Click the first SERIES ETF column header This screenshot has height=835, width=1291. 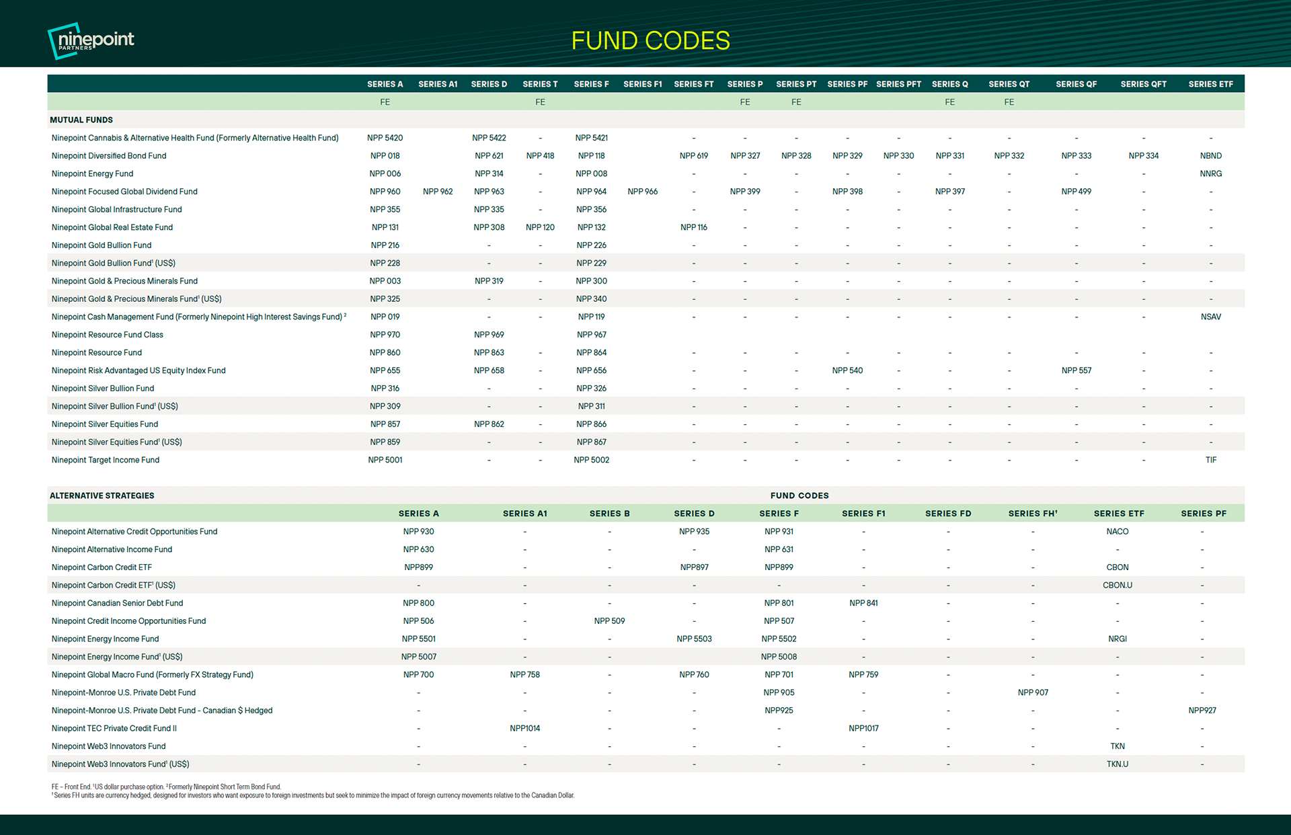coord(1210,84)
